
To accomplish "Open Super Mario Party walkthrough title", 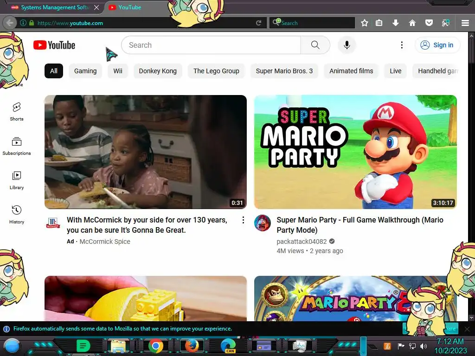I will pos(360,225).
